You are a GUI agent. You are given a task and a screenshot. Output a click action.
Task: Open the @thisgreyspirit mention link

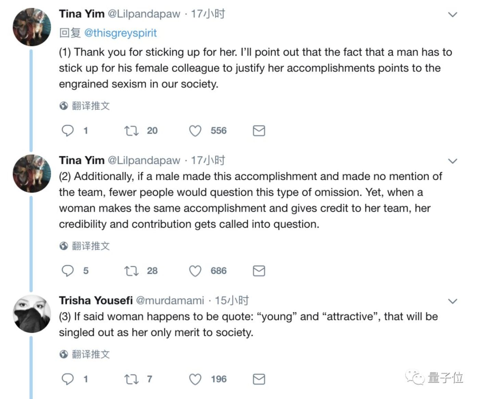[x=120, y=33]
